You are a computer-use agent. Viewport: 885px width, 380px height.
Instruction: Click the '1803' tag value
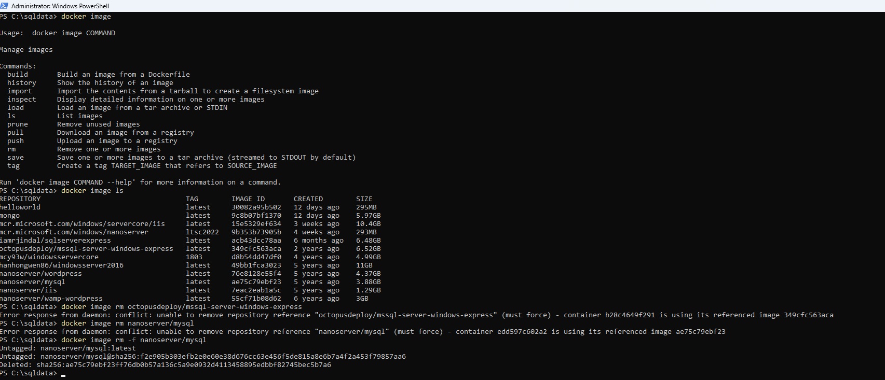click(x=194, y=257)
